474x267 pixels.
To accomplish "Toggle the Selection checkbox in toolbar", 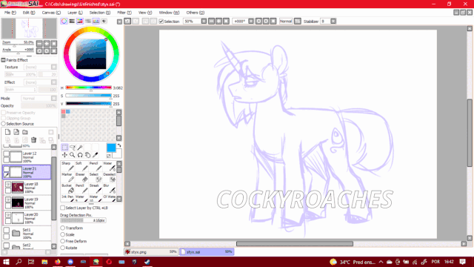I will (x=161, y=22).
